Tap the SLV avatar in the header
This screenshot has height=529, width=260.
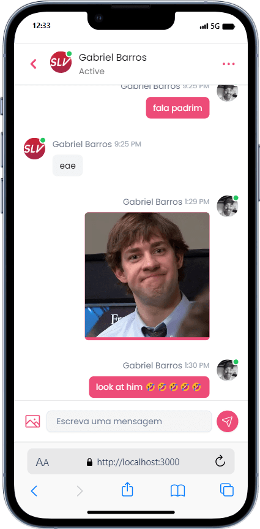[61, 62]
